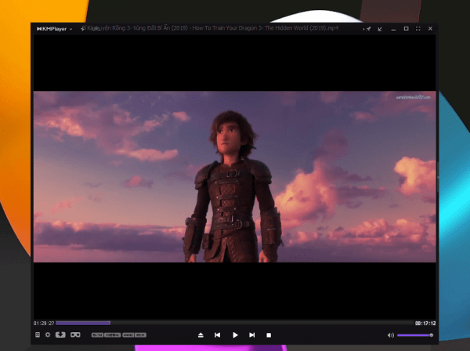Click the video codec badge
Screen dimensions: 470x351
click(113, 335)
